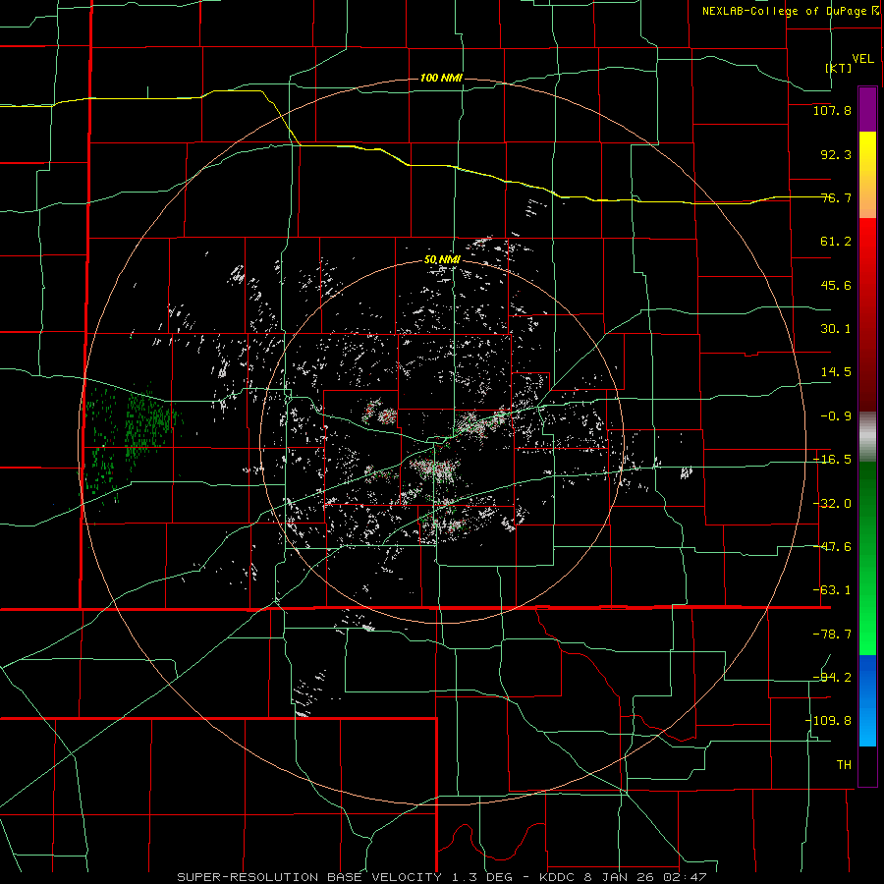This screenshot has width=884, height=884.
Task: Pick the -32.0 scale value
Action: pos(832,504)
